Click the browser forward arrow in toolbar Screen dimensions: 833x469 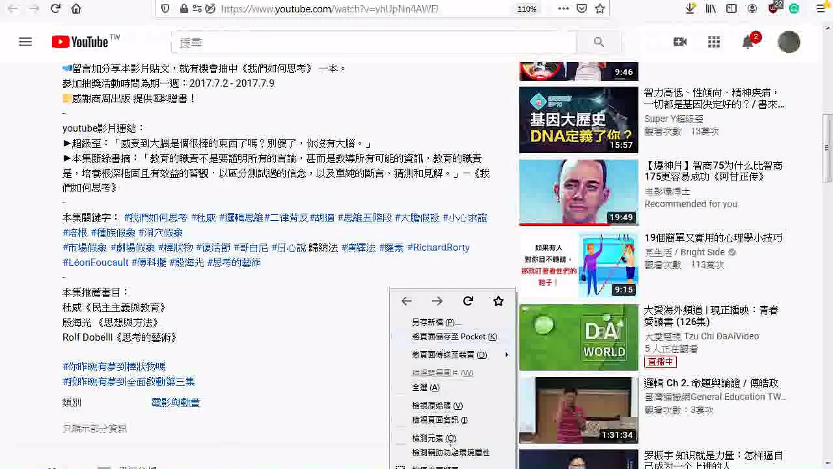tap(34, 9)
